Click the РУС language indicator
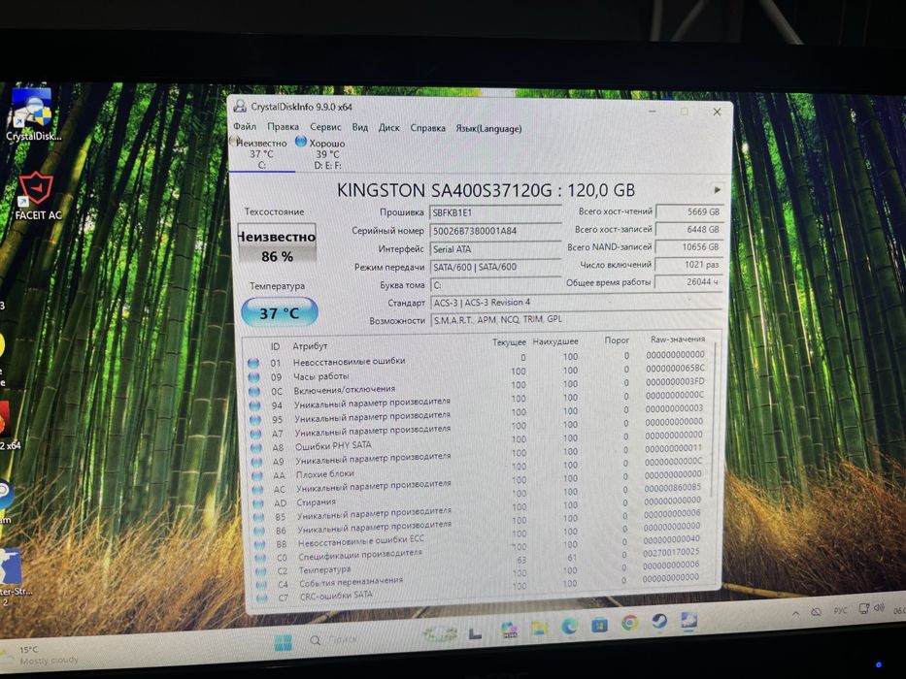The height and width of the screenshot is (679, 906). [840, 610]
